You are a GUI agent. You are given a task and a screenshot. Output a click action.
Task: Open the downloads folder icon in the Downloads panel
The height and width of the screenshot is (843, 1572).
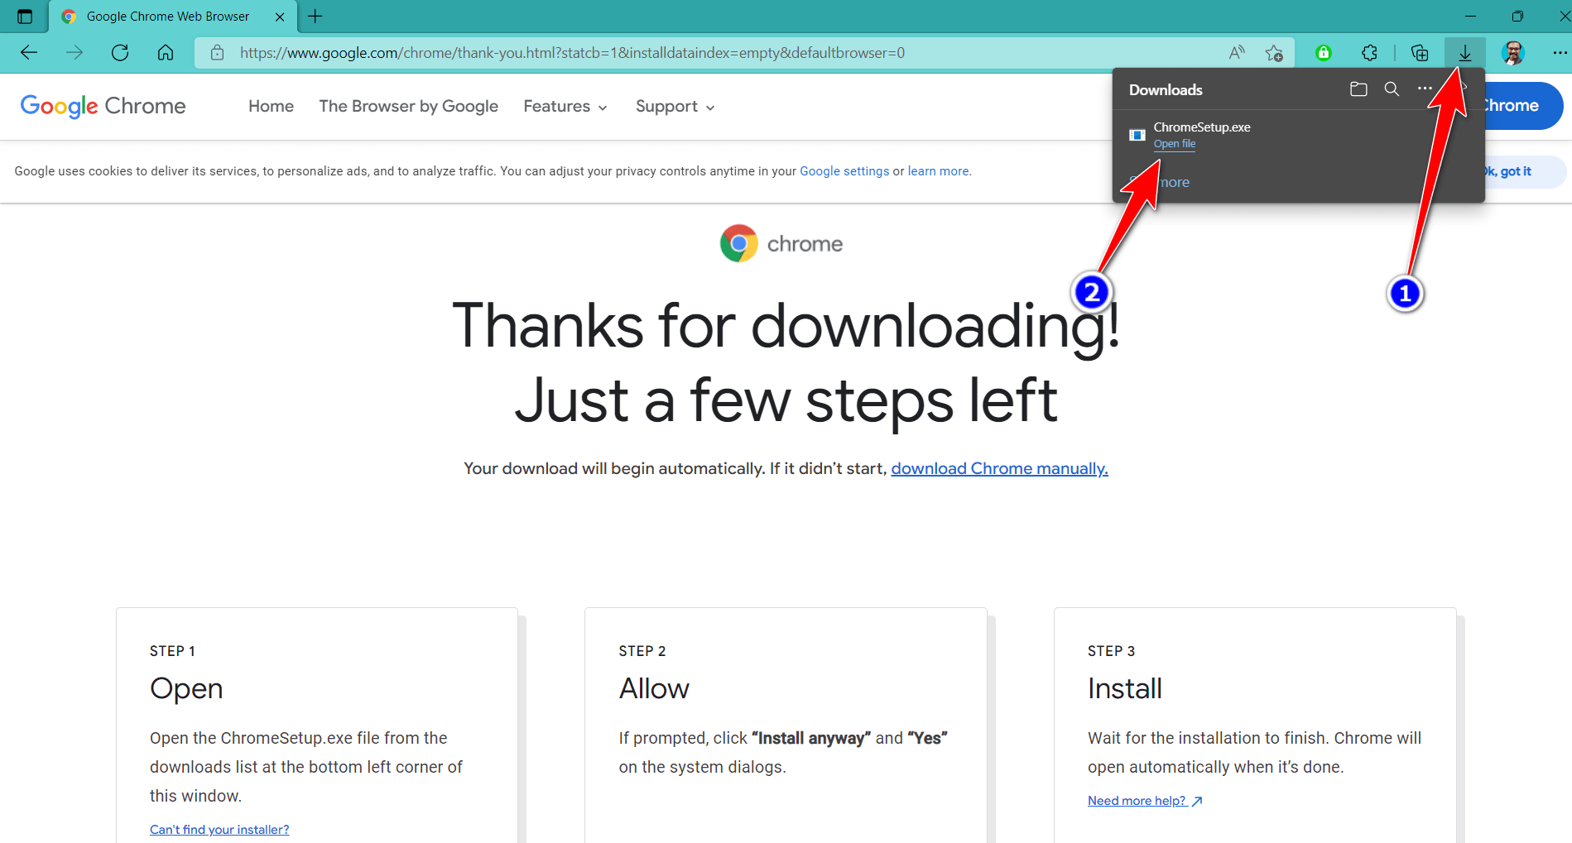[1358, 89]
